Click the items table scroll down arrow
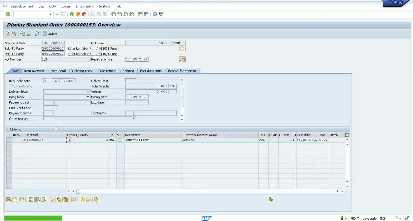The height and width of the screenshot is (221, 413). (x=347, y=186)
